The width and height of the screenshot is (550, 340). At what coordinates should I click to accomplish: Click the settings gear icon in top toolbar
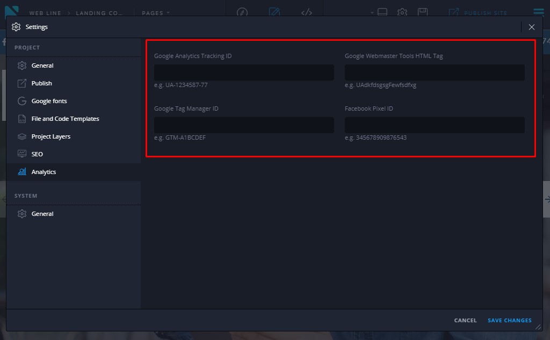[x=402, y=12]
